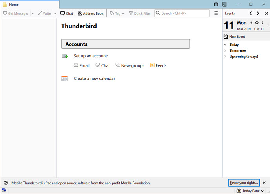This screenshot has width=270, height=194.
Task: Toggle the Today Pane button
Action: pyautogui.click(x=250, y=191)
